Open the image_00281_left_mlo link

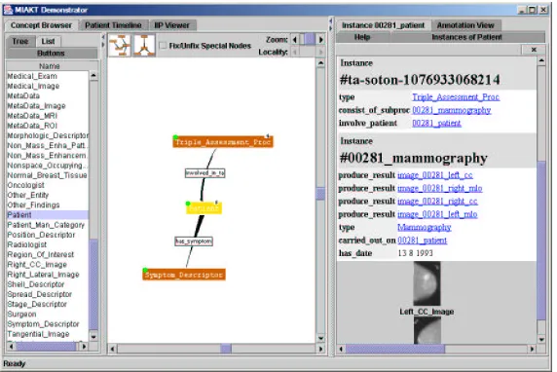pos(437,214)
